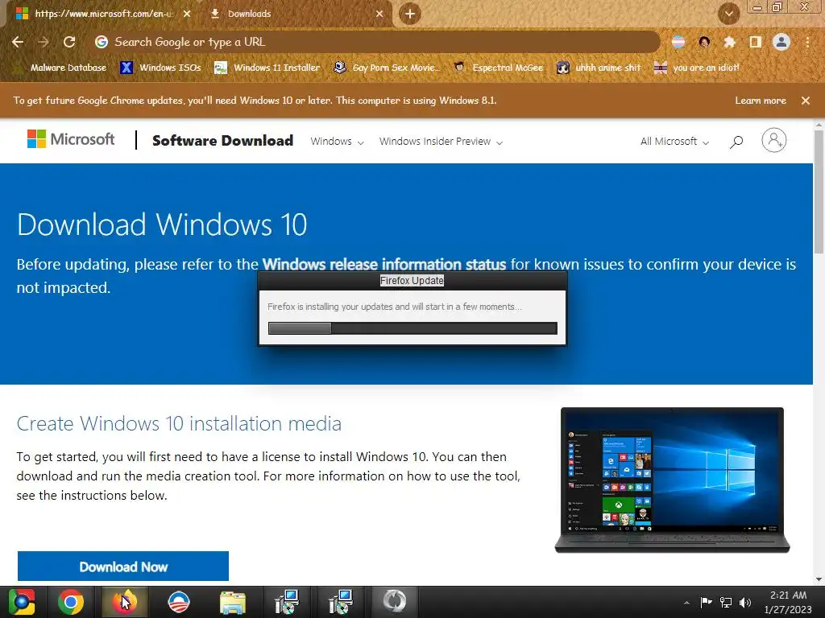The image size is (825, 618).
Task: Open the Obama logo taskbar app
Action: (x=178, y=602)
